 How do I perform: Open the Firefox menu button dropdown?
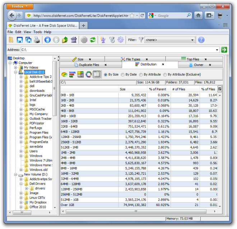pos(20,6)
